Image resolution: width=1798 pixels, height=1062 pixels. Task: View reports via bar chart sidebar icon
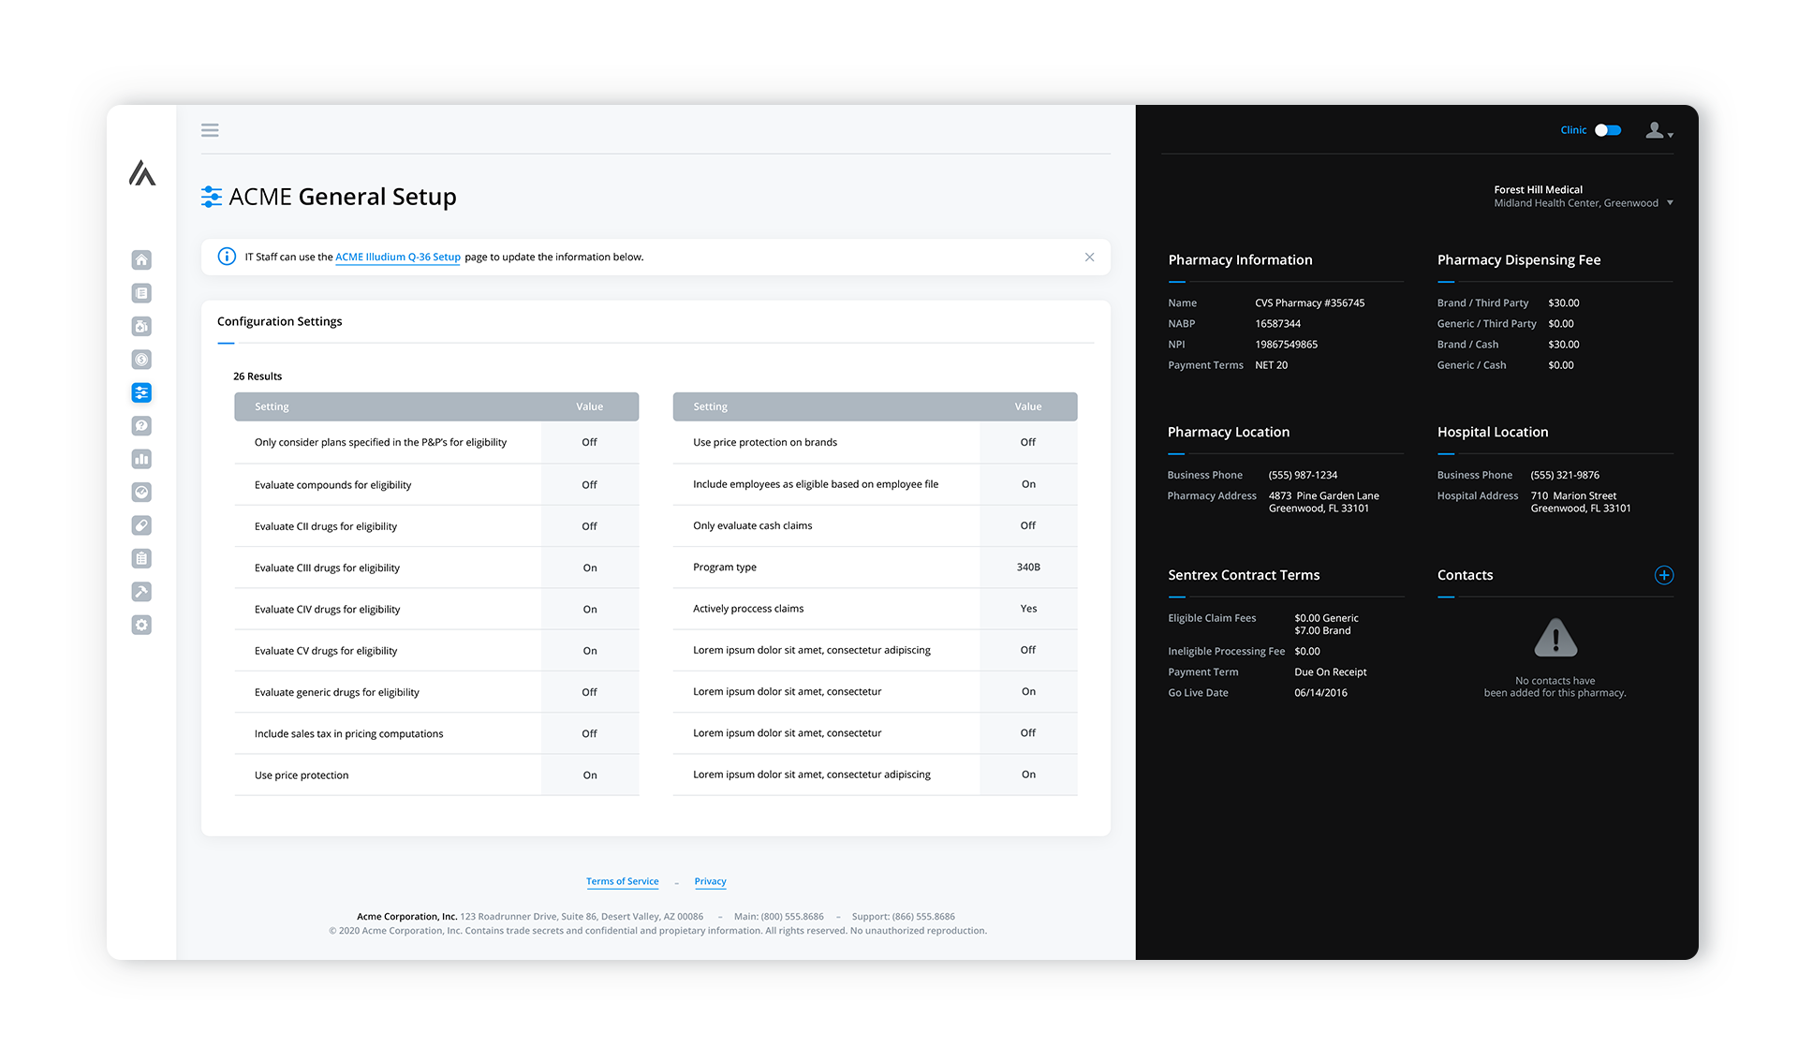tap(141, 459)
